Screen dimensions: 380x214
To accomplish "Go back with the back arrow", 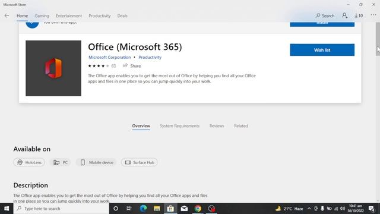I will [7, 16].
